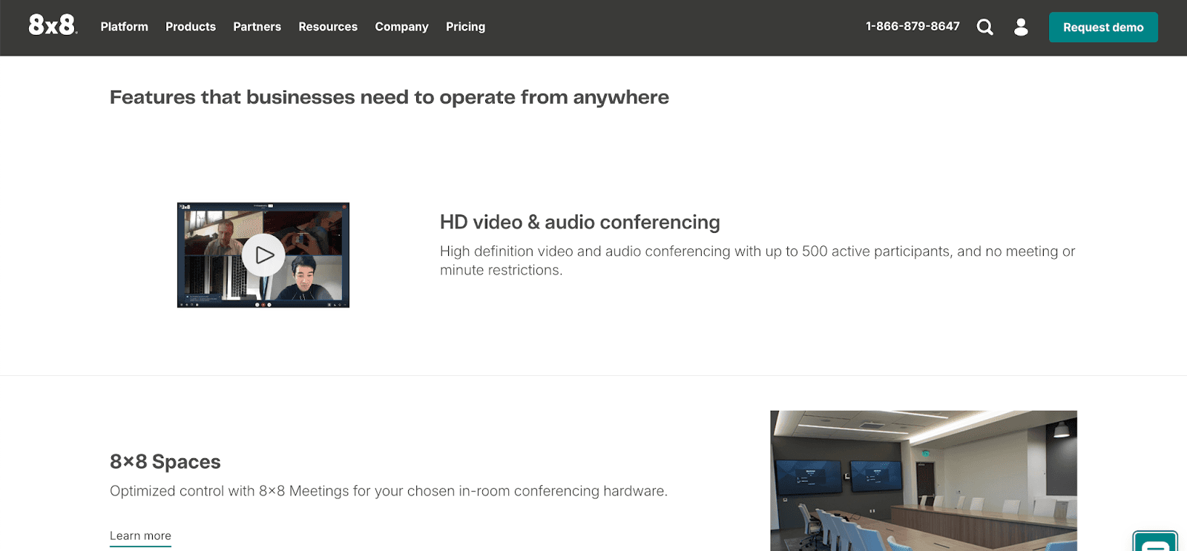Open the user account profile icon
The width and height of the screenshot is (1187, 551).
pos(1021,27)
